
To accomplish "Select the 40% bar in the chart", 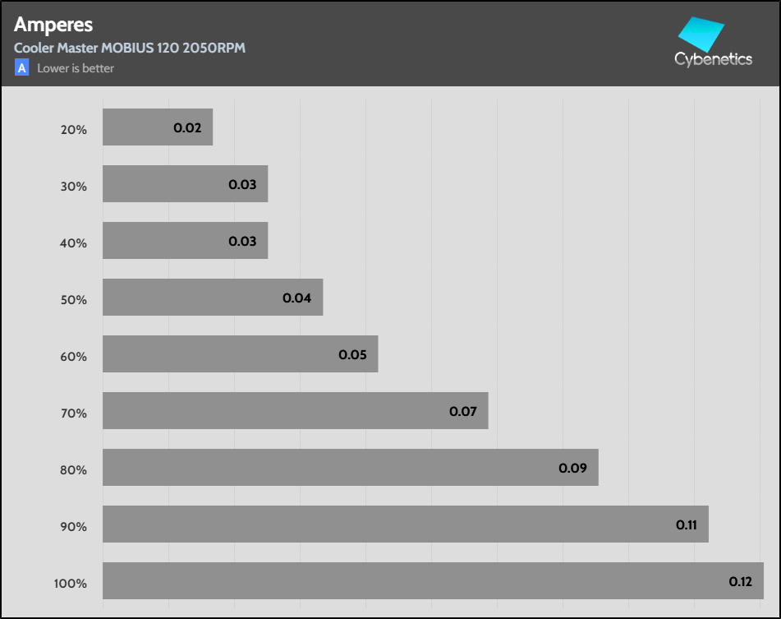I will 185,241.
